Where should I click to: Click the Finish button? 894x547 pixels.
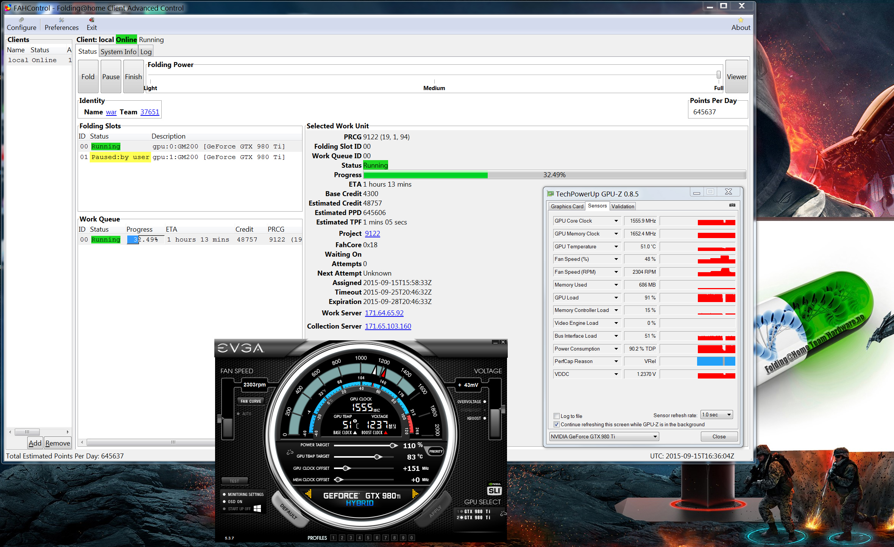coord(133,76)
